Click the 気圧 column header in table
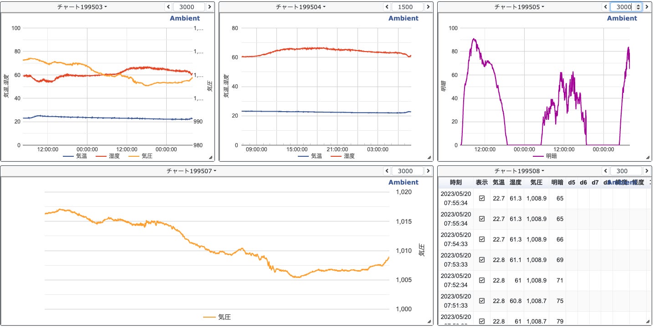654x329 pixels. (536, 182)
